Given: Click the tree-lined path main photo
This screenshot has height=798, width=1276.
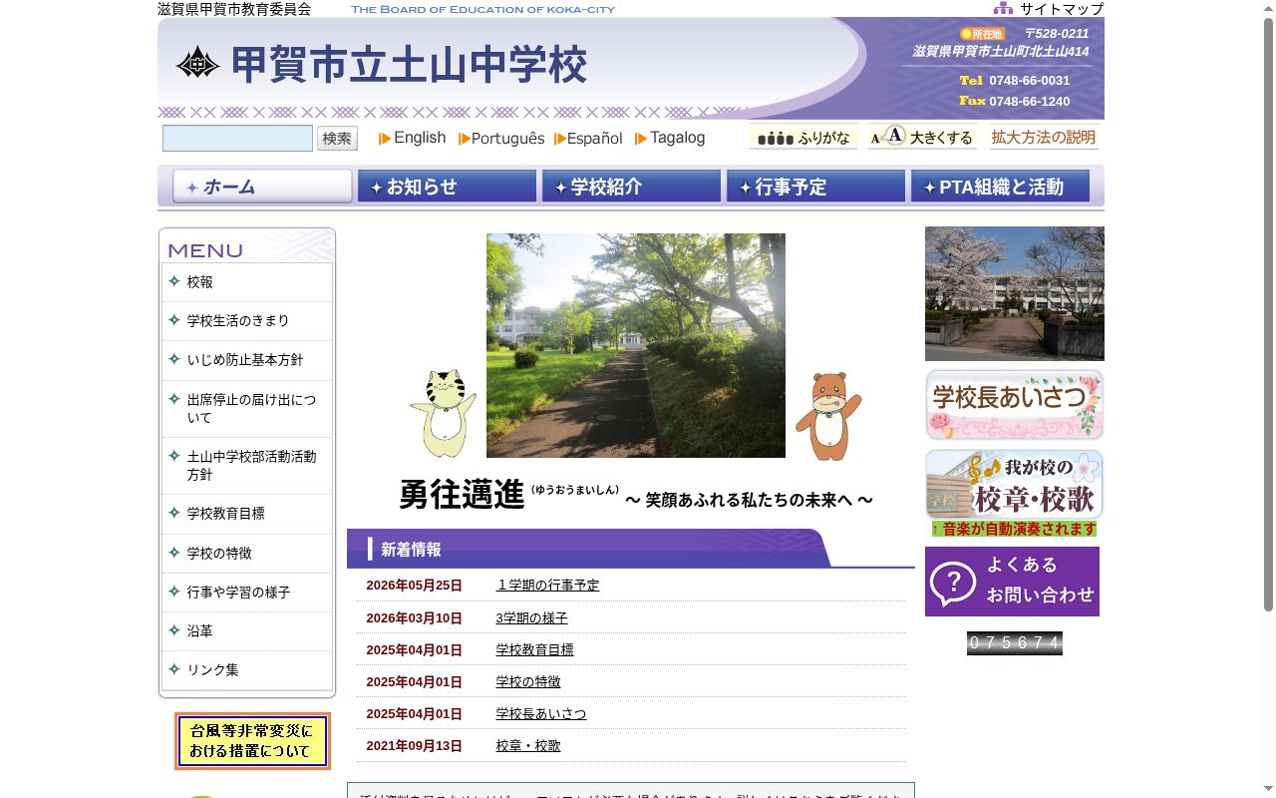Looking at the screenshot, I should coord(636,345).
